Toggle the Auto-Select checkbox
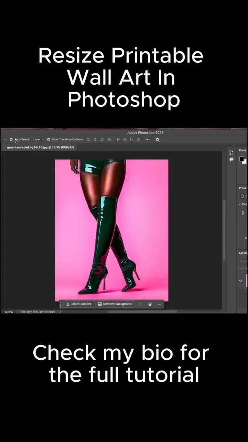The width and height of the screenshot is (248, 442). (11, 139)
